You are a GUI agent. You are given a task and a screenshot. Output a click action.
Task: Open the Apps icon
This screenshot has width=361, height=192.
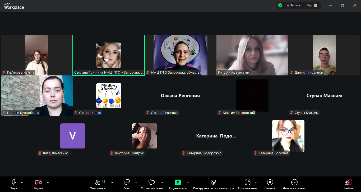[x=248, y=182]
